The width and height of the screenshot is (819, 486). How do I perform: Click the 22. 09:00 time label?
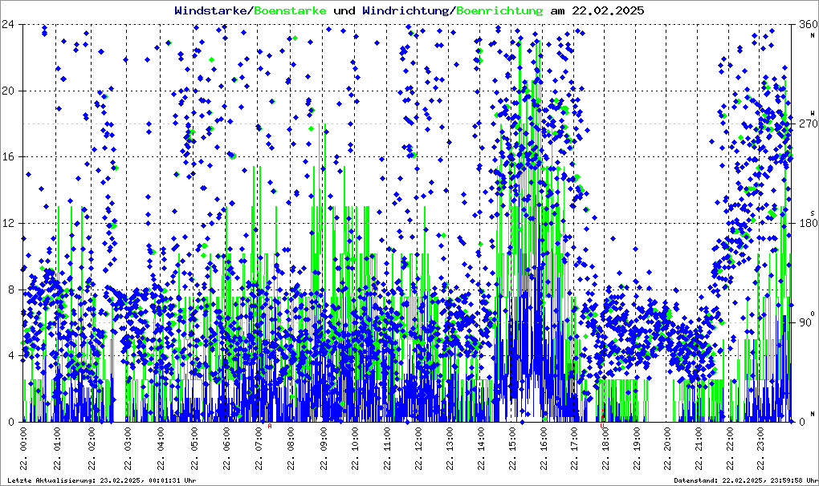pyautogui.click(x=324, y=448)
